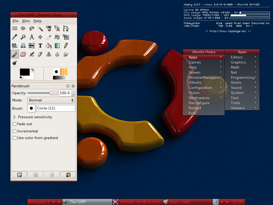Select the Perspective tool

coord(23,46)
